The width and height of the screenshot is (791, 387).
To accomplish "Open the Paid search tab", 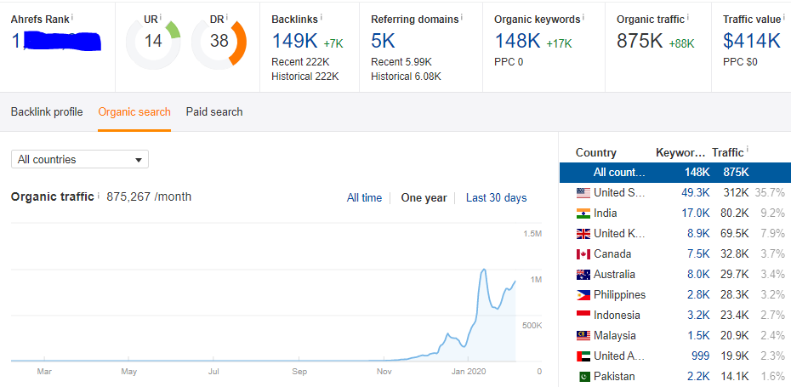I will click(214, 112).
